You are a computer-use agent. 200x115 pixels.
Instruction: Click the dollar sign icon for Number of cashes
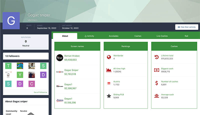156,83
